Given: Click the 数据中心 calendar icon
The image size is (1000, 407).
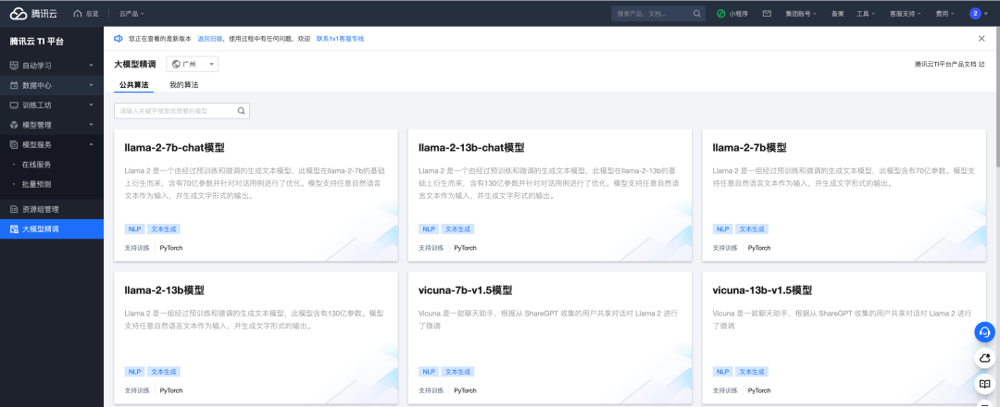Looking at the screenshot, I should click(x=14, y=85).
